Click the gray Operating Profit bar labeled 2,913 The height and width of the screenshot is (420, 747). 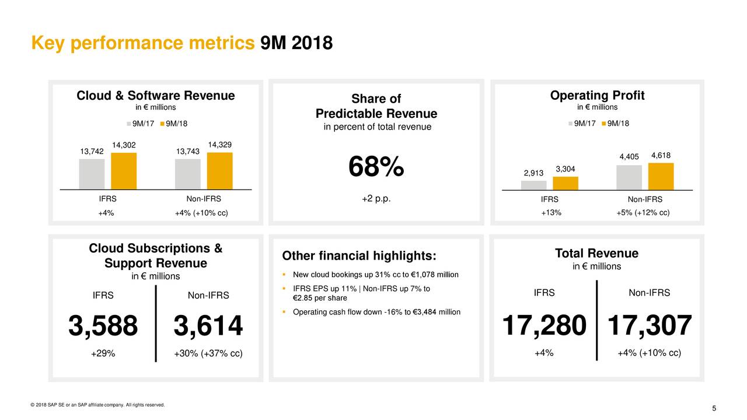533,185
